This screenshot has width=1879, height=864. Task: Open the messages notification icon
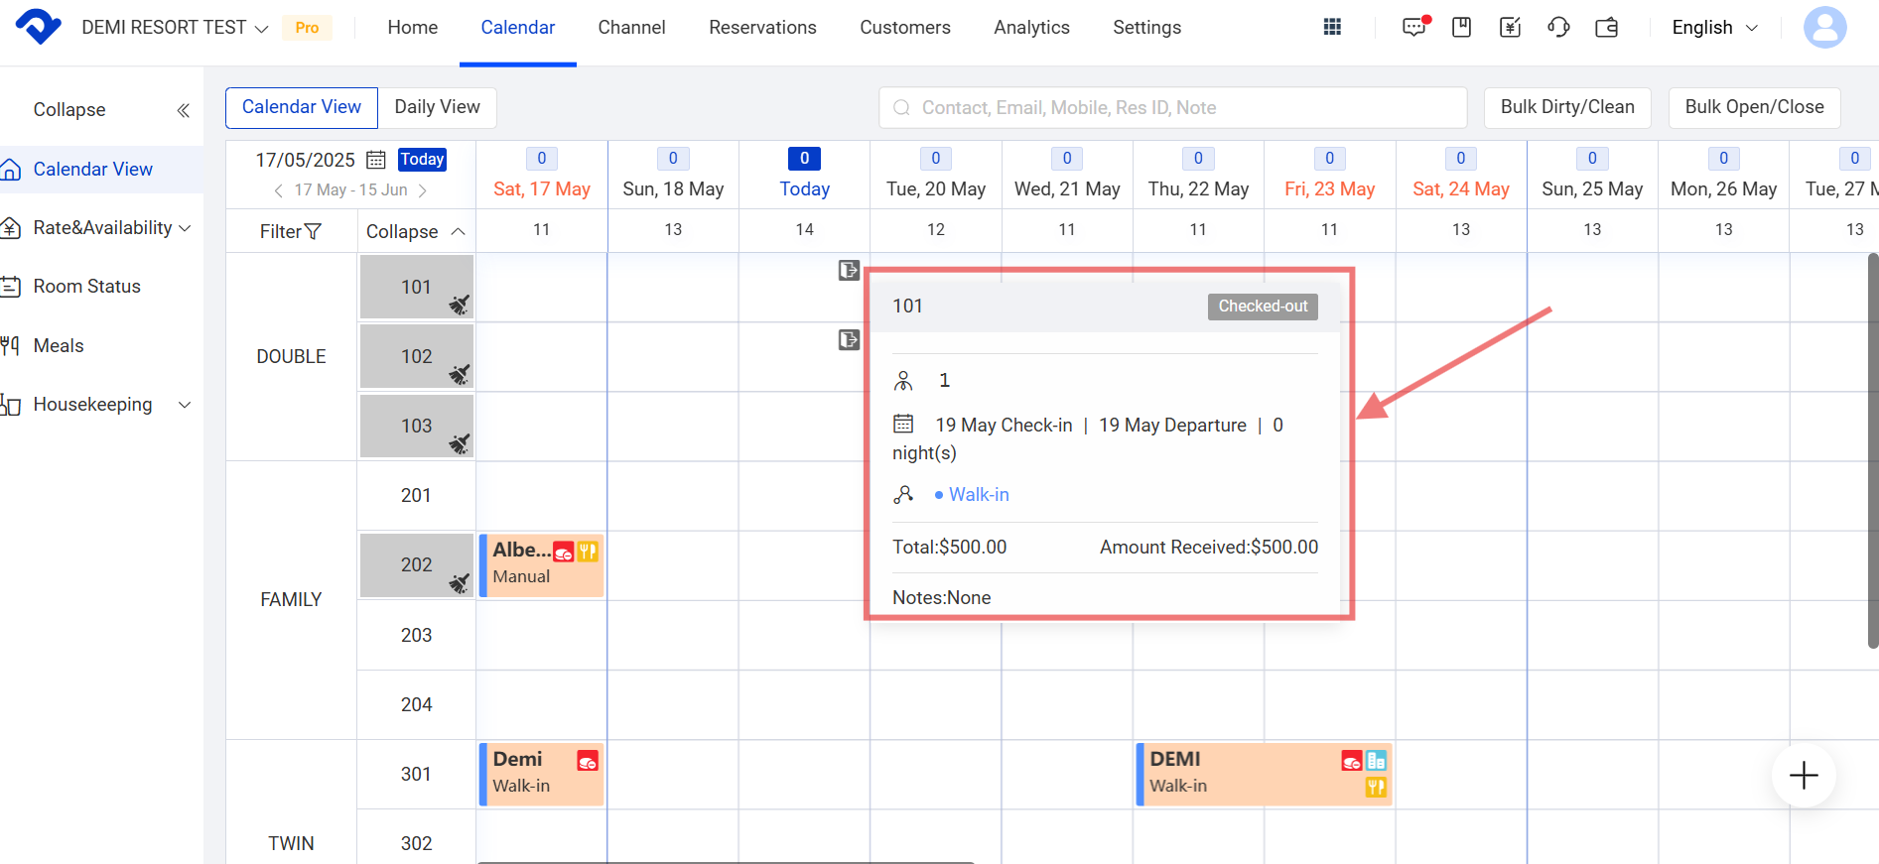pyautogui.click(x=1413, y=27)
